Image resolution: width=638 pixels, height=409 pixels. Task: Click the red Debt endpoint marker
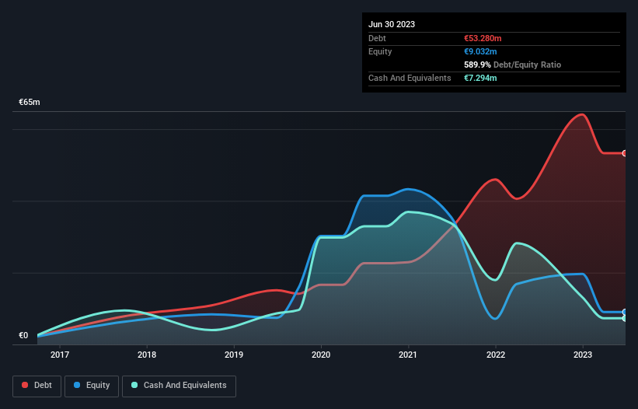[x=625, y=153]
